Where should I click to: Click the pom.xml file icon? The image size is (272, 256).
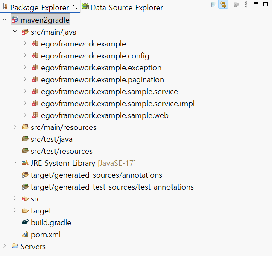(25, 235)
